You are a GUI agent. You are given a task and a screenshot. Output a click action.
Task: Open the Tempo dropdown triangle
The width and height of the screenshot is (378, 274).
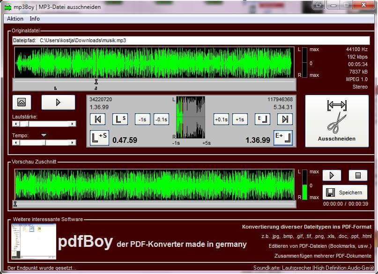(x=44, y=134)
